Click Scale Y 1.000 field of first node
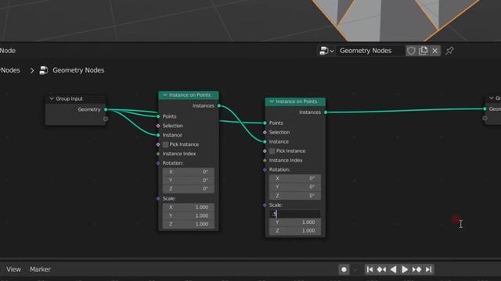This screenshot has width=501, height=281. tap(188, 215)
